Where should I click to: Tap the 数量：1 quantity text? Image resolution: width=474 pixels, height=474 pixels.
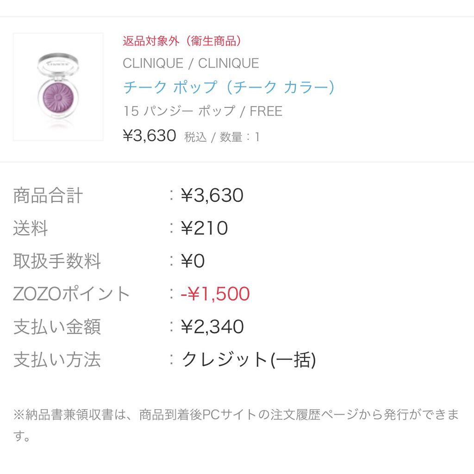[240, 137]
